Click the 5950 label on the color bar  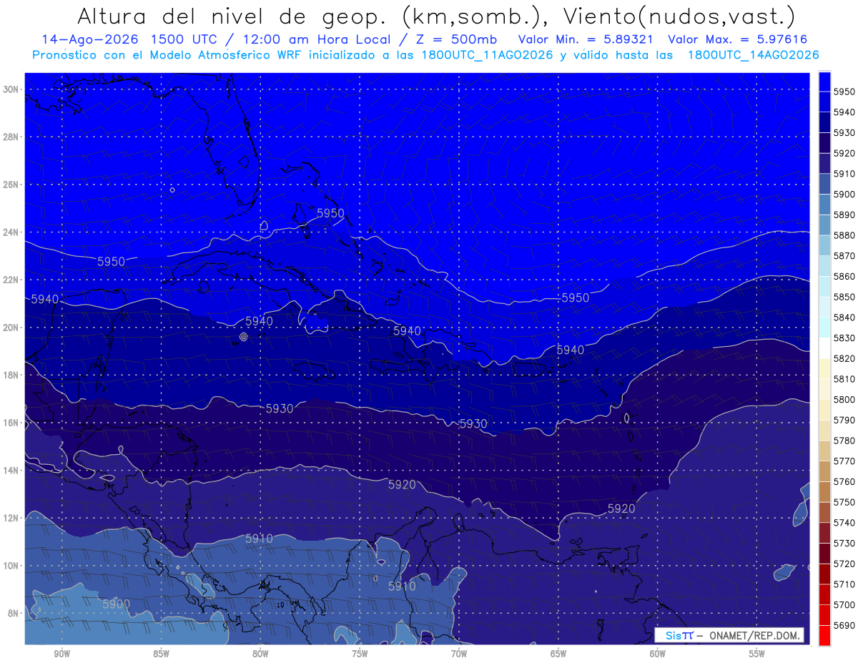[x=844, y=92]
